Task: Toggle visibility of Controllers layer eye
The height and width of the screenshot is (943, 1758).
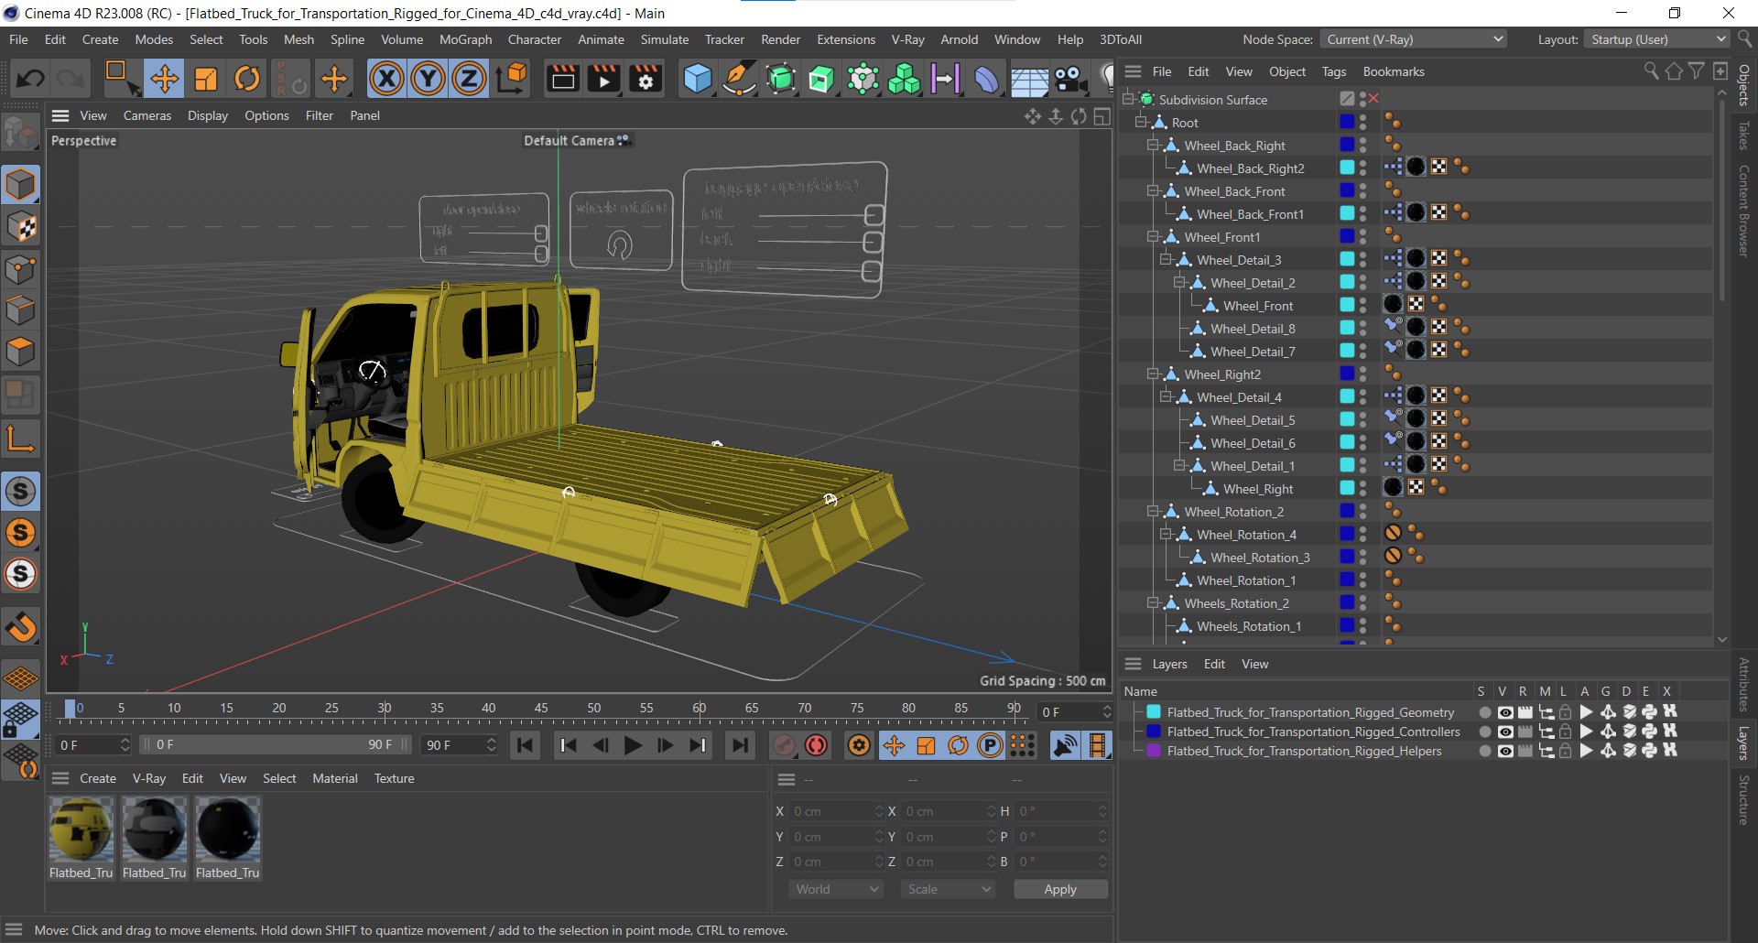Action: pos(1504,732)
